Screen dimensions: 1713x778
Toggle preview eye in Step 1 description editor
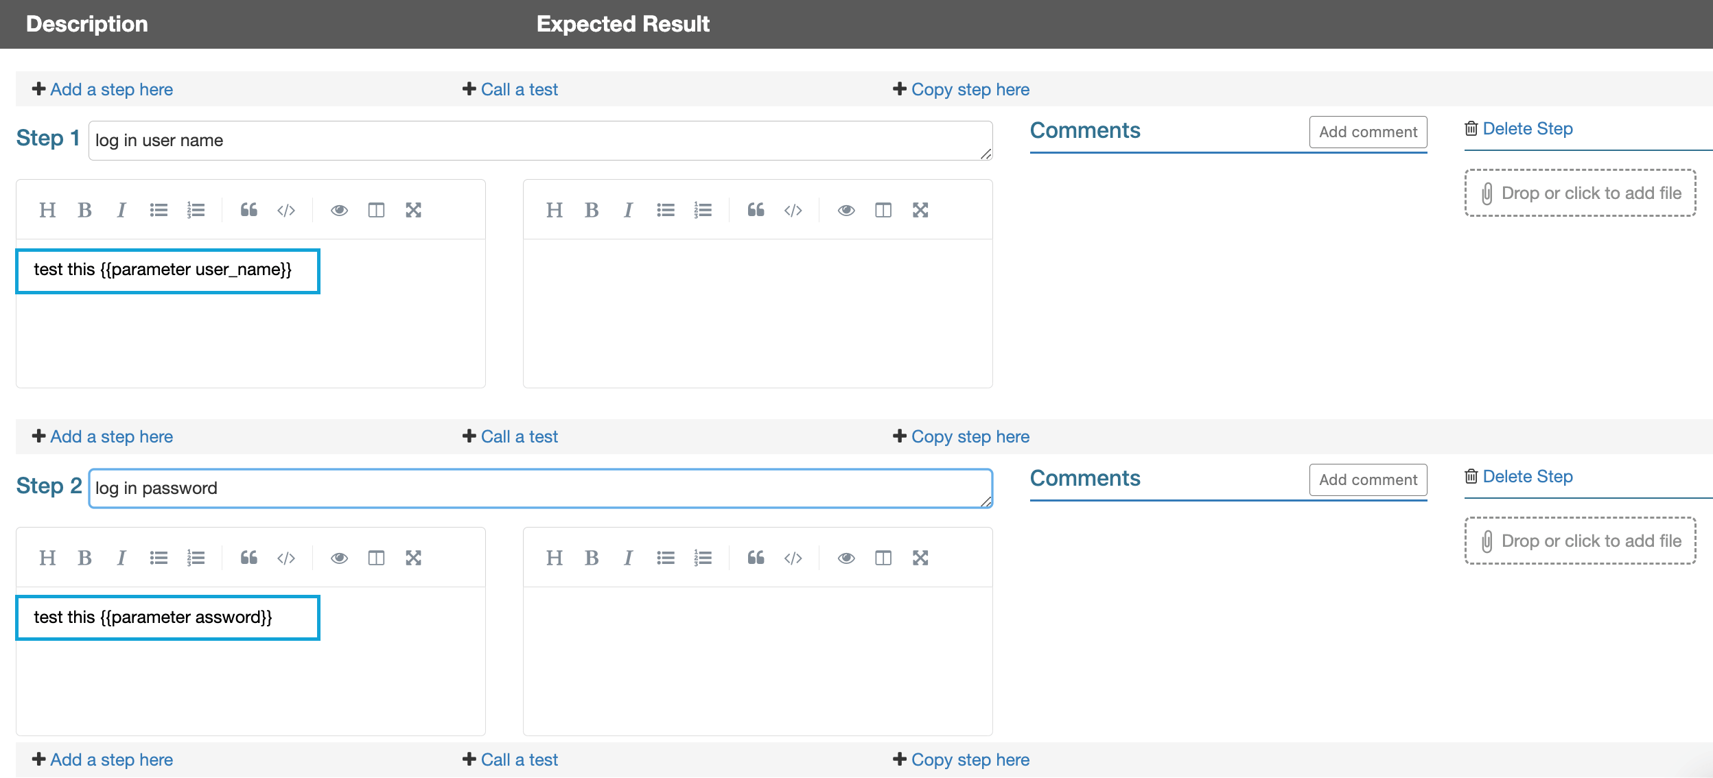(x=339, y=210)
